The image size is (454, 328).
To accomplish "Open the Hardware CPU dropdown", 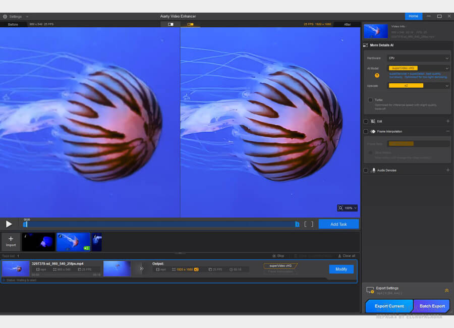I will (x=418, y=58).
